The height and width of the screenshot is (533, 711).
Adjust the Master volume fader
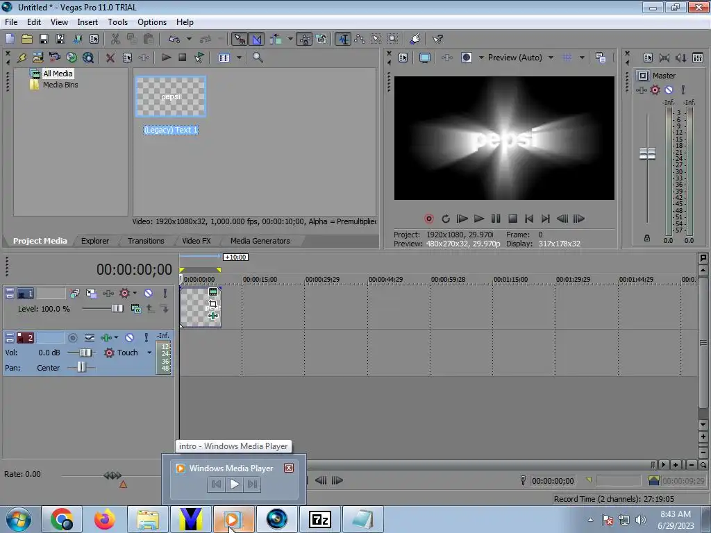pyautogui.click(x=647, y=154)
